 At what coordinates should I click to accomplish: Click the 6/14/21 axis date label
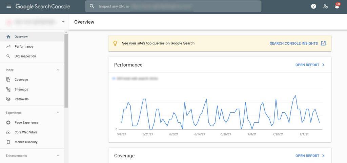[199, 134]
